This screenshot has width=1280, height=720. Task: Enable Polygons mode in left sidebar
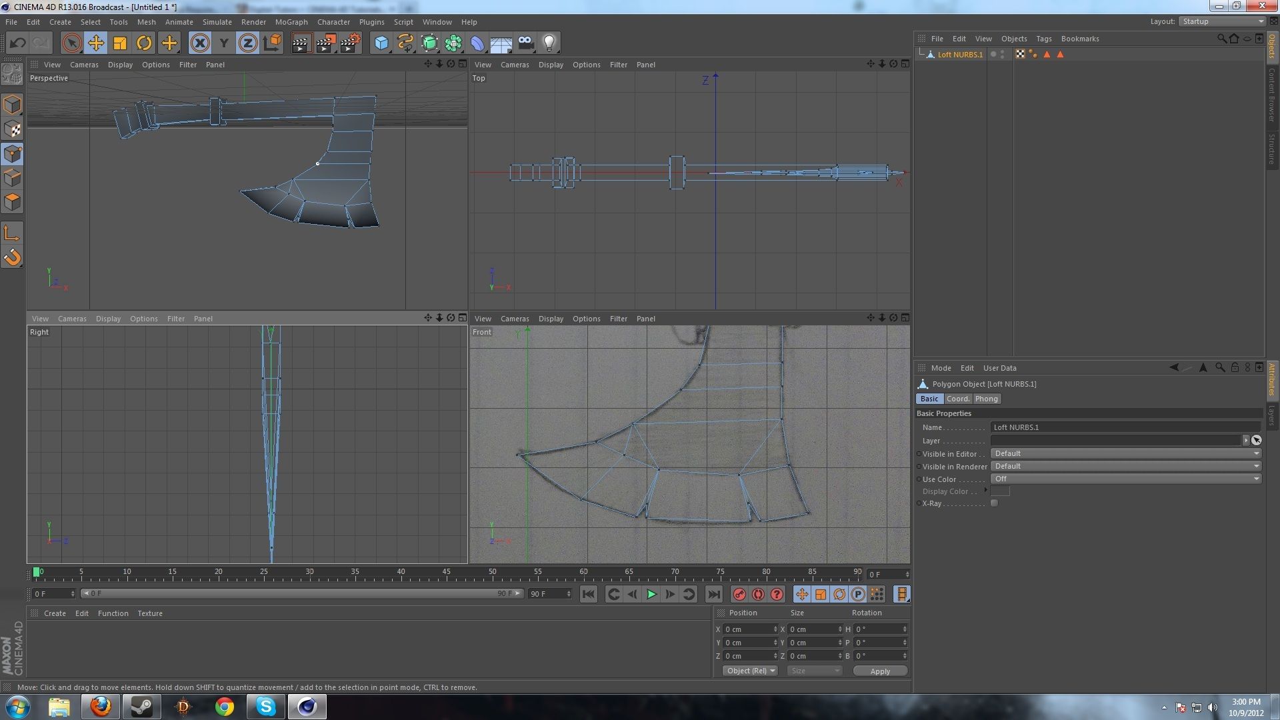click(x=12, y=201)
